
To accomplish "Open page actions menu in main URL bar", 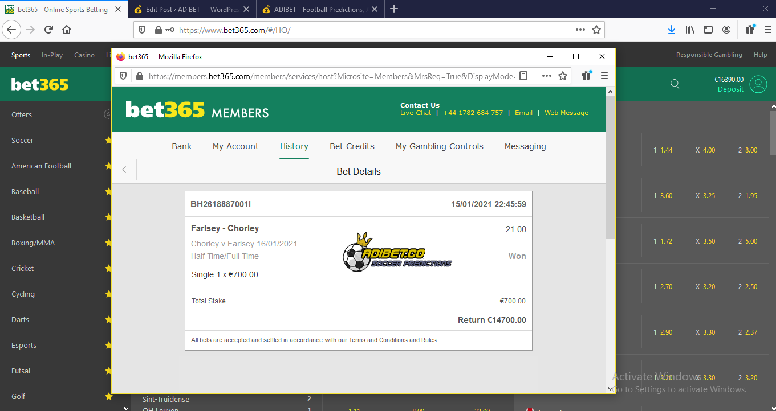I will [580, 30].
